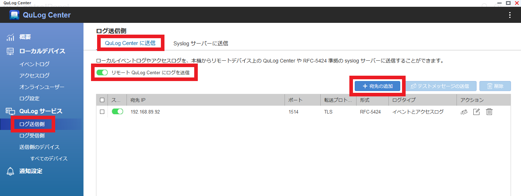Open ログ設定 in the sidebar

pos(29,99)
